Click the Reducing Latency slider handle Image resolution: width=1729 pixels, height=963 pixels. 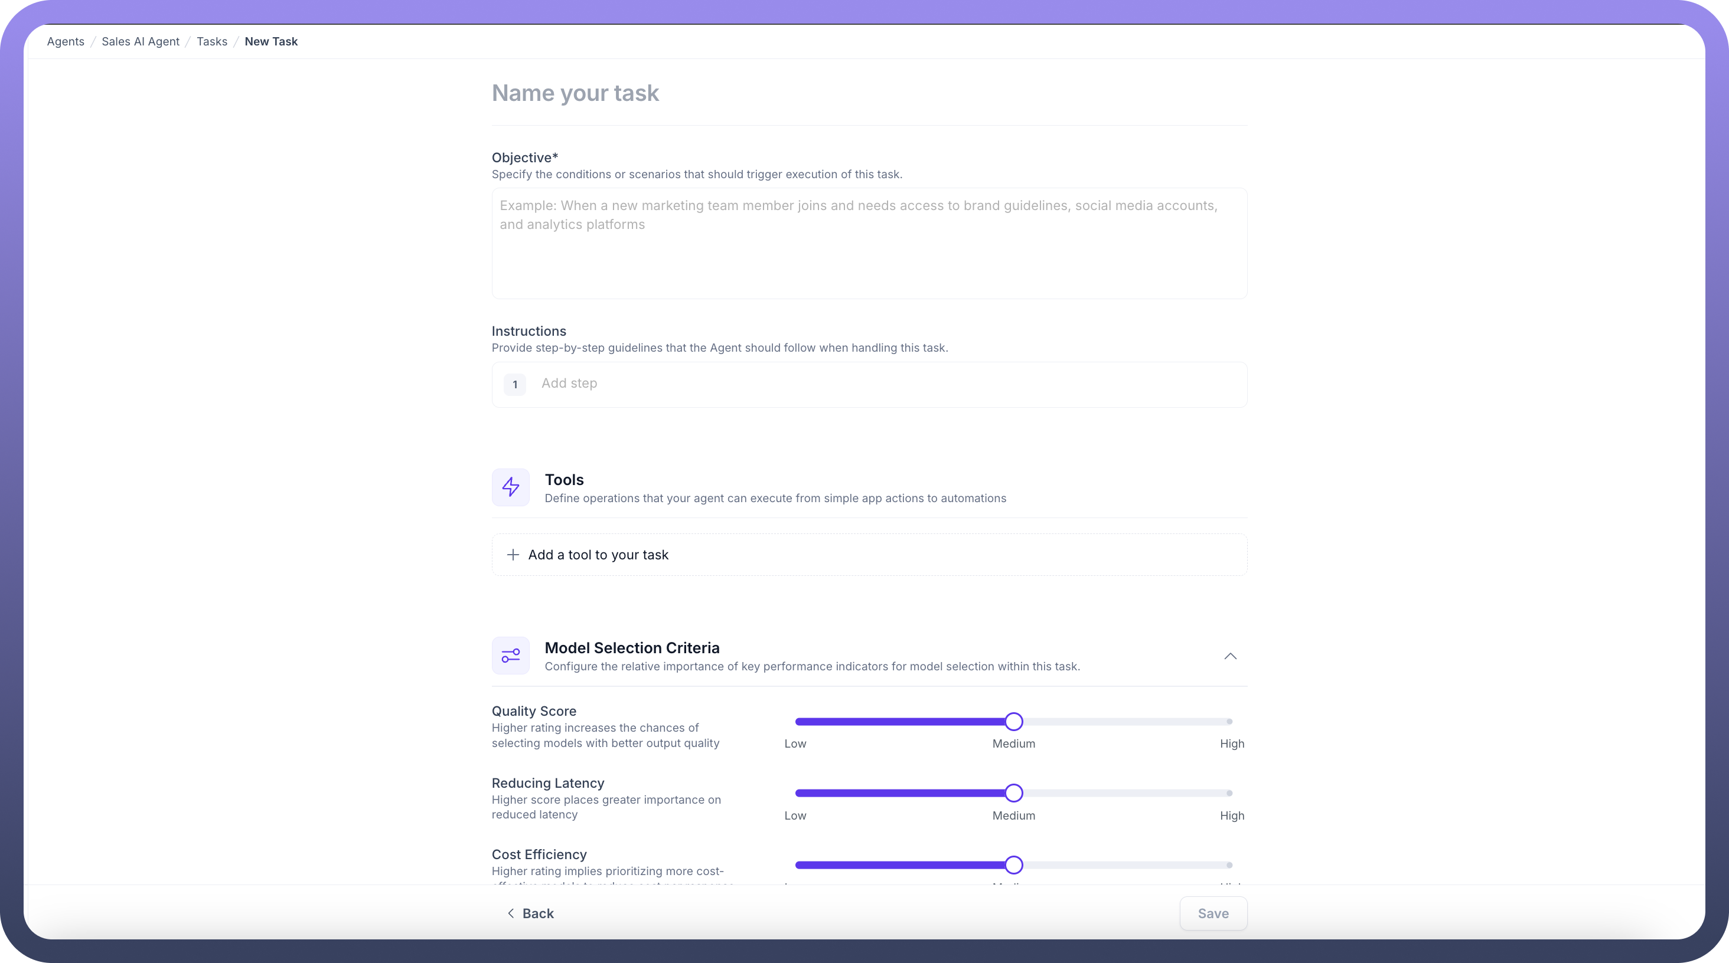(1013, 793)
